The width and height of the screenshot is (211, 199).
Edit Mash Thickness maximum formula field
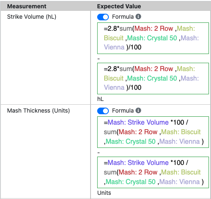[153, 172]
